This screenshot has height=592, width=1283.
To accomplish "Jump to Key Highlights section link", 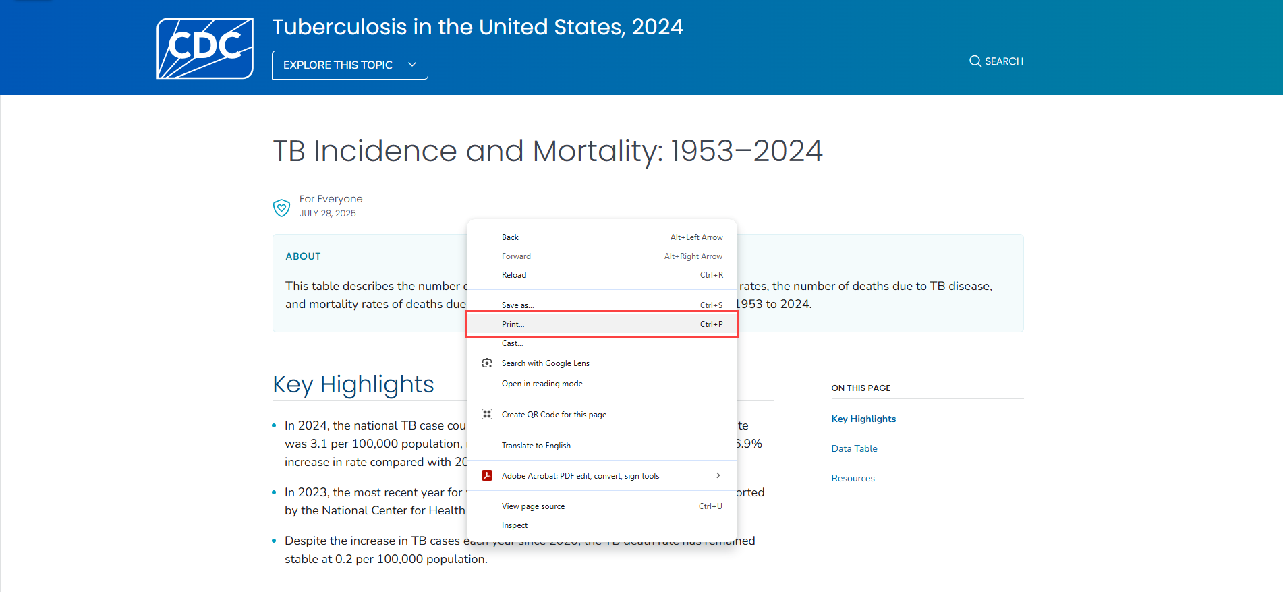I will click(x=863, y=419).
